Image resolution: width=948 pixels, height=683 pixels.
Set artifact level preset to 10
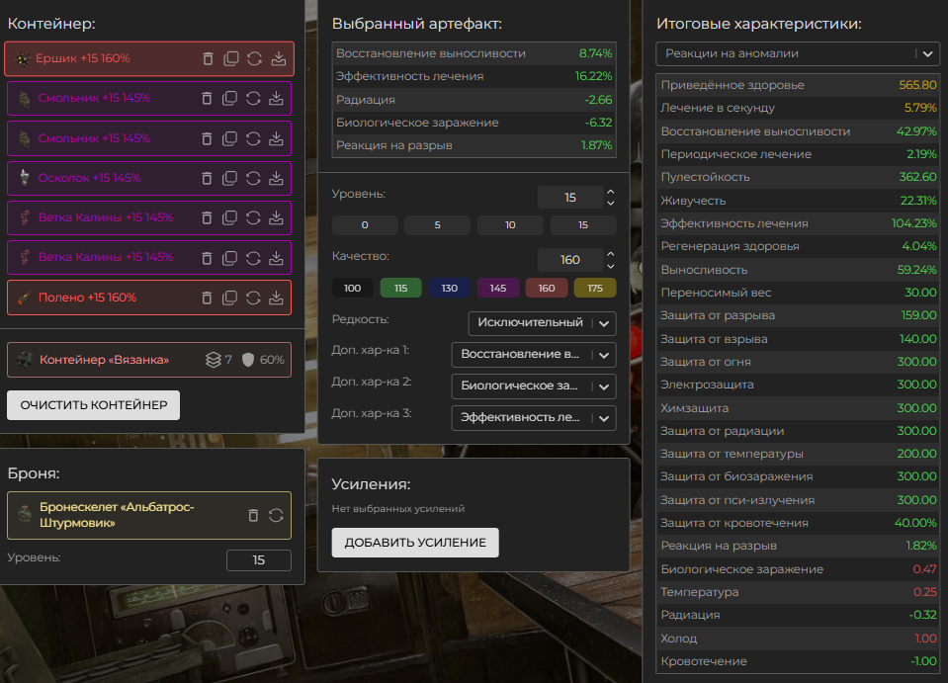point(510,225)
